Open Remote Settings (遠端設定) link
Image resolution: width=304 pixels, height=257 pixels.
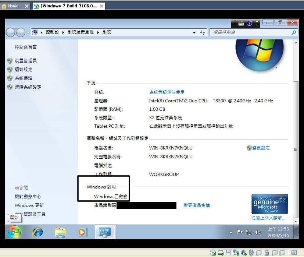pos(23,70)
